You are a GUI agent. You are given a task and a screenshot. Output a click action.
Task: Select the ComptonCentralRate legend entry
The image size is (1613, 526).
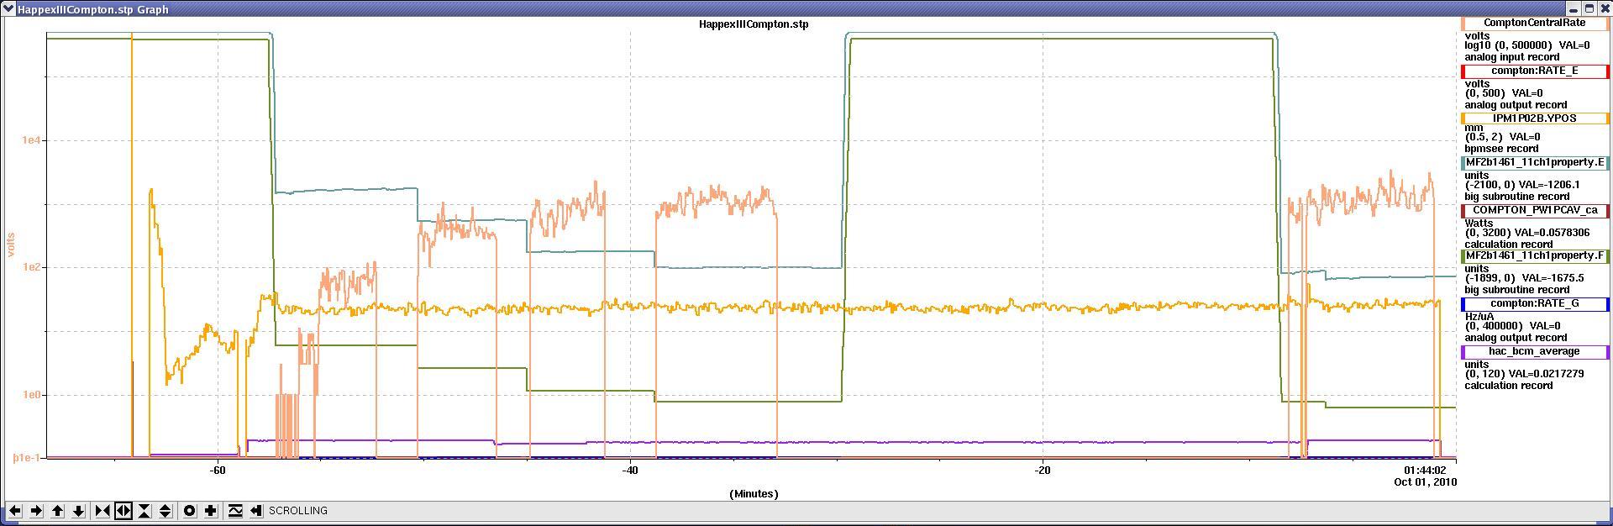point(1535,24)
